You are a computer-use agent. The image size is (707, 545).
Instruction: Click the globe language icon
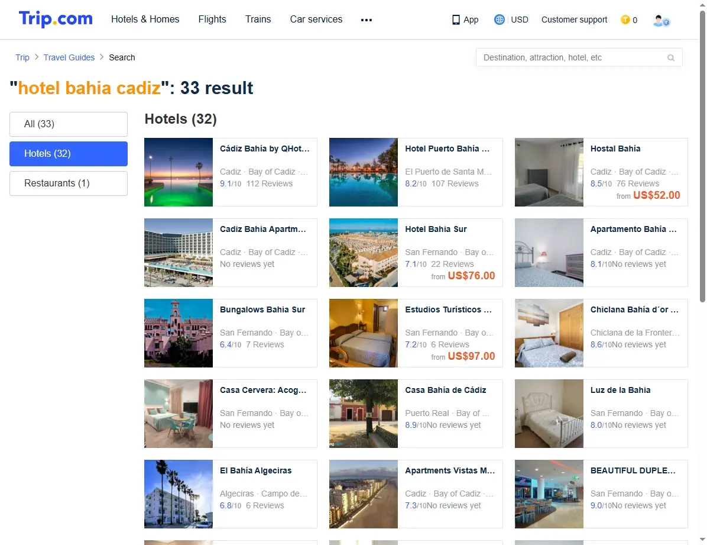click(499, 20)
